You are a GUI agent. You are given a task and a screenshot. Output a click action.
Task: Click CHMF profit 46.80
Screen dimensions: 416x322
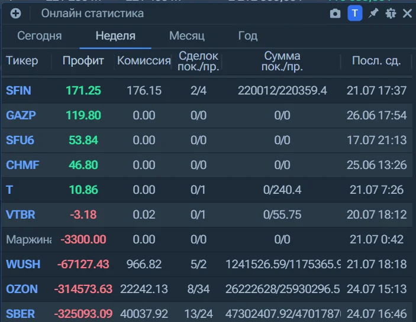coord(83,165)
